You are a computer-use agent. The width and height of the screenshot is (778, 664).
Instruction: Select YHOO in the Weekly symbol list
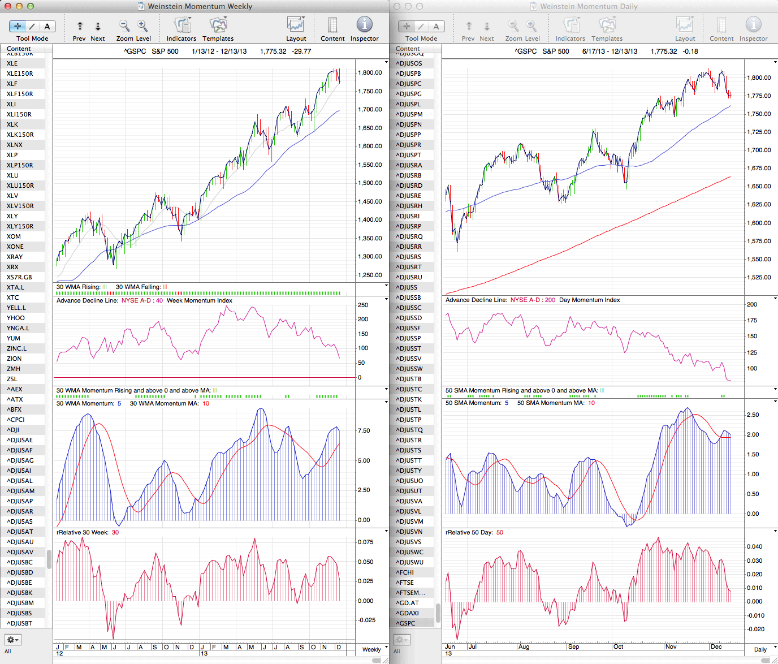click(23, 318)
